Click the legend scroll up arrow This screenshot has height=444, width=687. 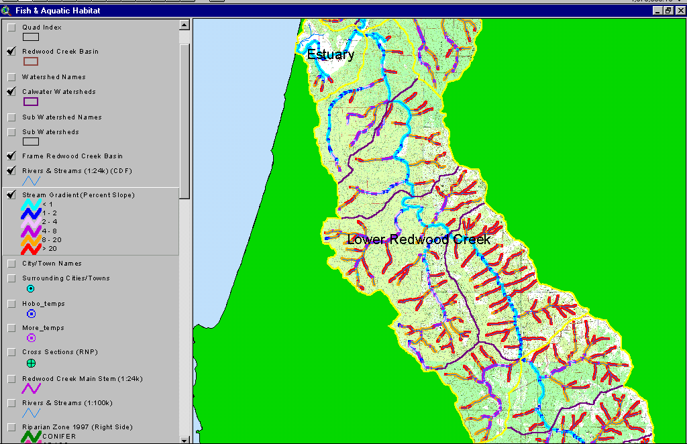click(184, 25)
